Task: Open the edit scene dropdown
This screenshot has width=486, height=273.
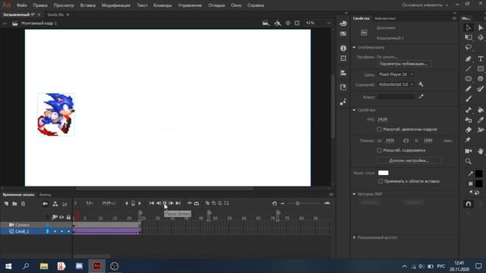Action: [266, 23]
